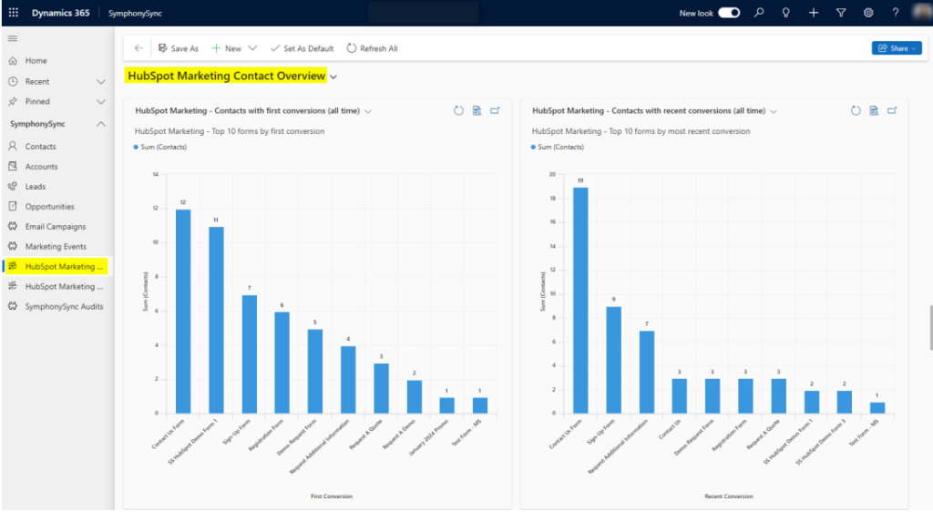Open the recent conversions chart view dropdown

coord(774,111)
